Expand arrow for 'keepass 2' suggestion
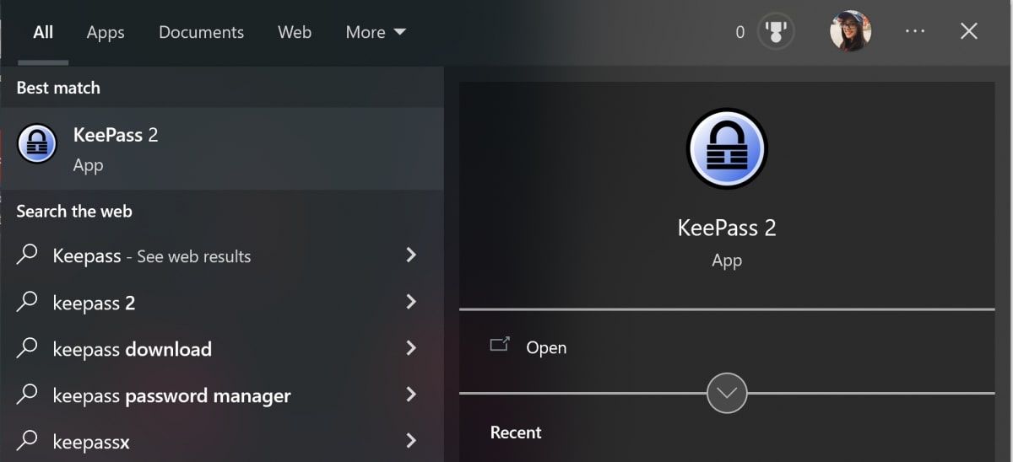The height and width of the screenshot is (462, 1013). point(411,302)
